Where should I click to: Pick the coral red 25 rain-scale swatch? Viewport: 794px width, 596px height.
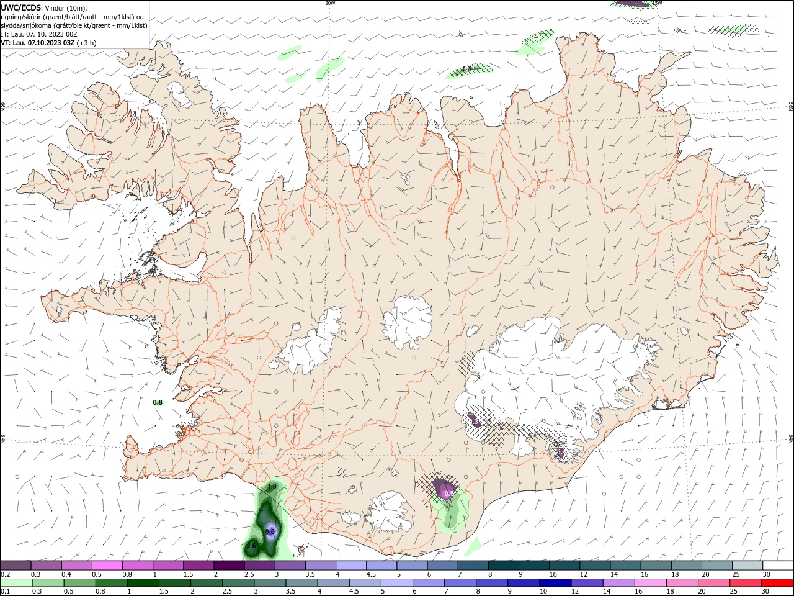[x=746, y=583]
